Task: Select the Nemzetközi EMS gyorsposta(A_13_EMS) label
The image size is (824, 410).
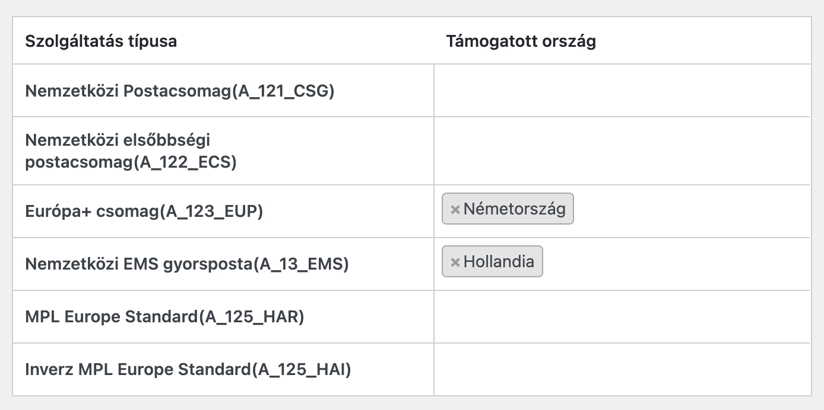Action: pos(187,264)
